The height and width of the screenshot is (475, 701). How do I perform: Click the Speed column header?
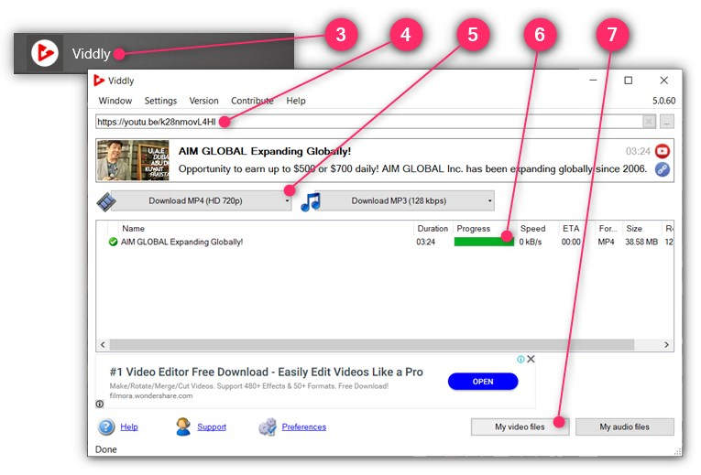click(532, 229)
